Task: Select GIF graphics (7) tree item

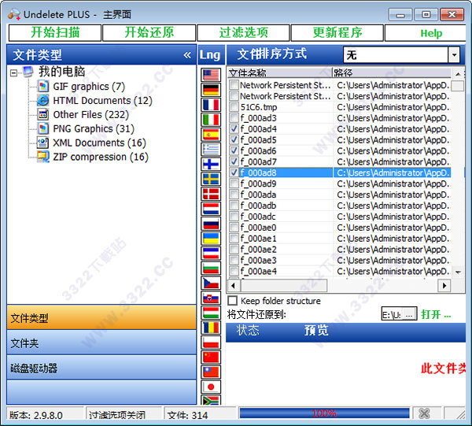Action: click(89, 87)
